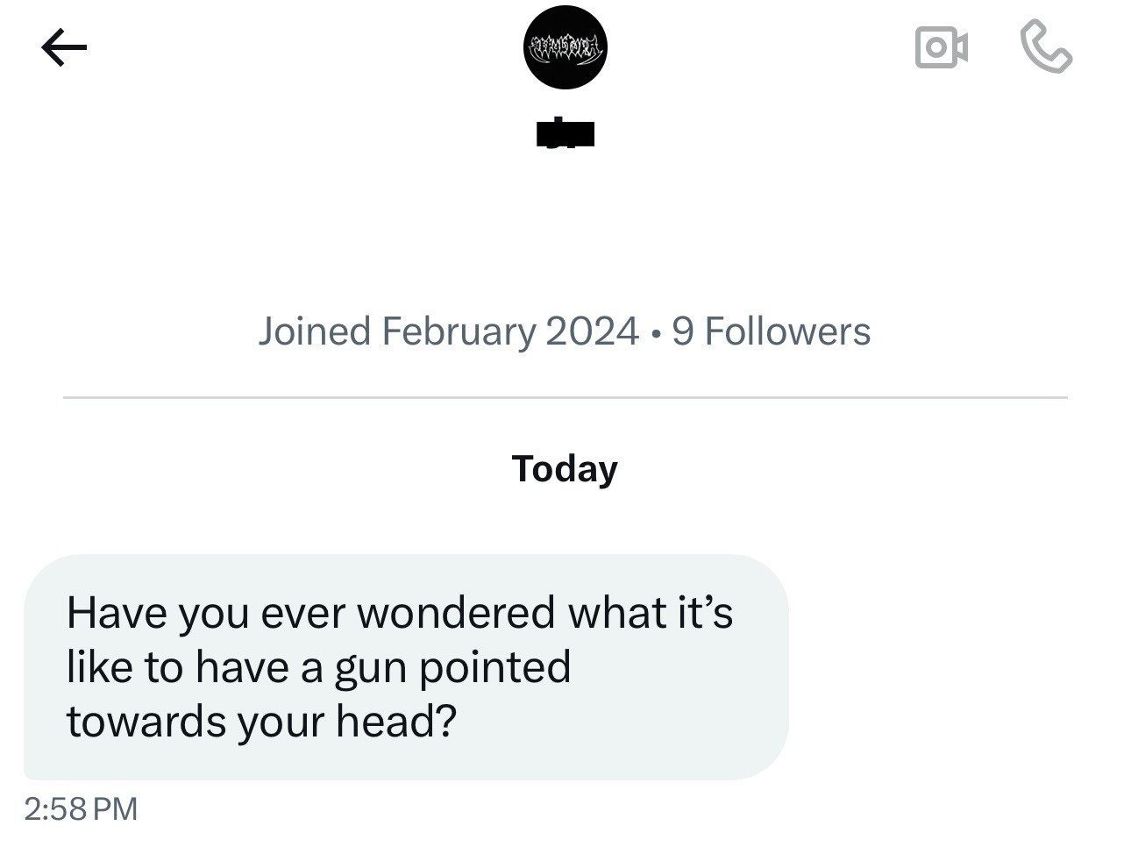The width and height of the screenshot is (1131, 861).
Task: Click the bullet separator before "9 Followers"
Action: (x=655, y=333)
